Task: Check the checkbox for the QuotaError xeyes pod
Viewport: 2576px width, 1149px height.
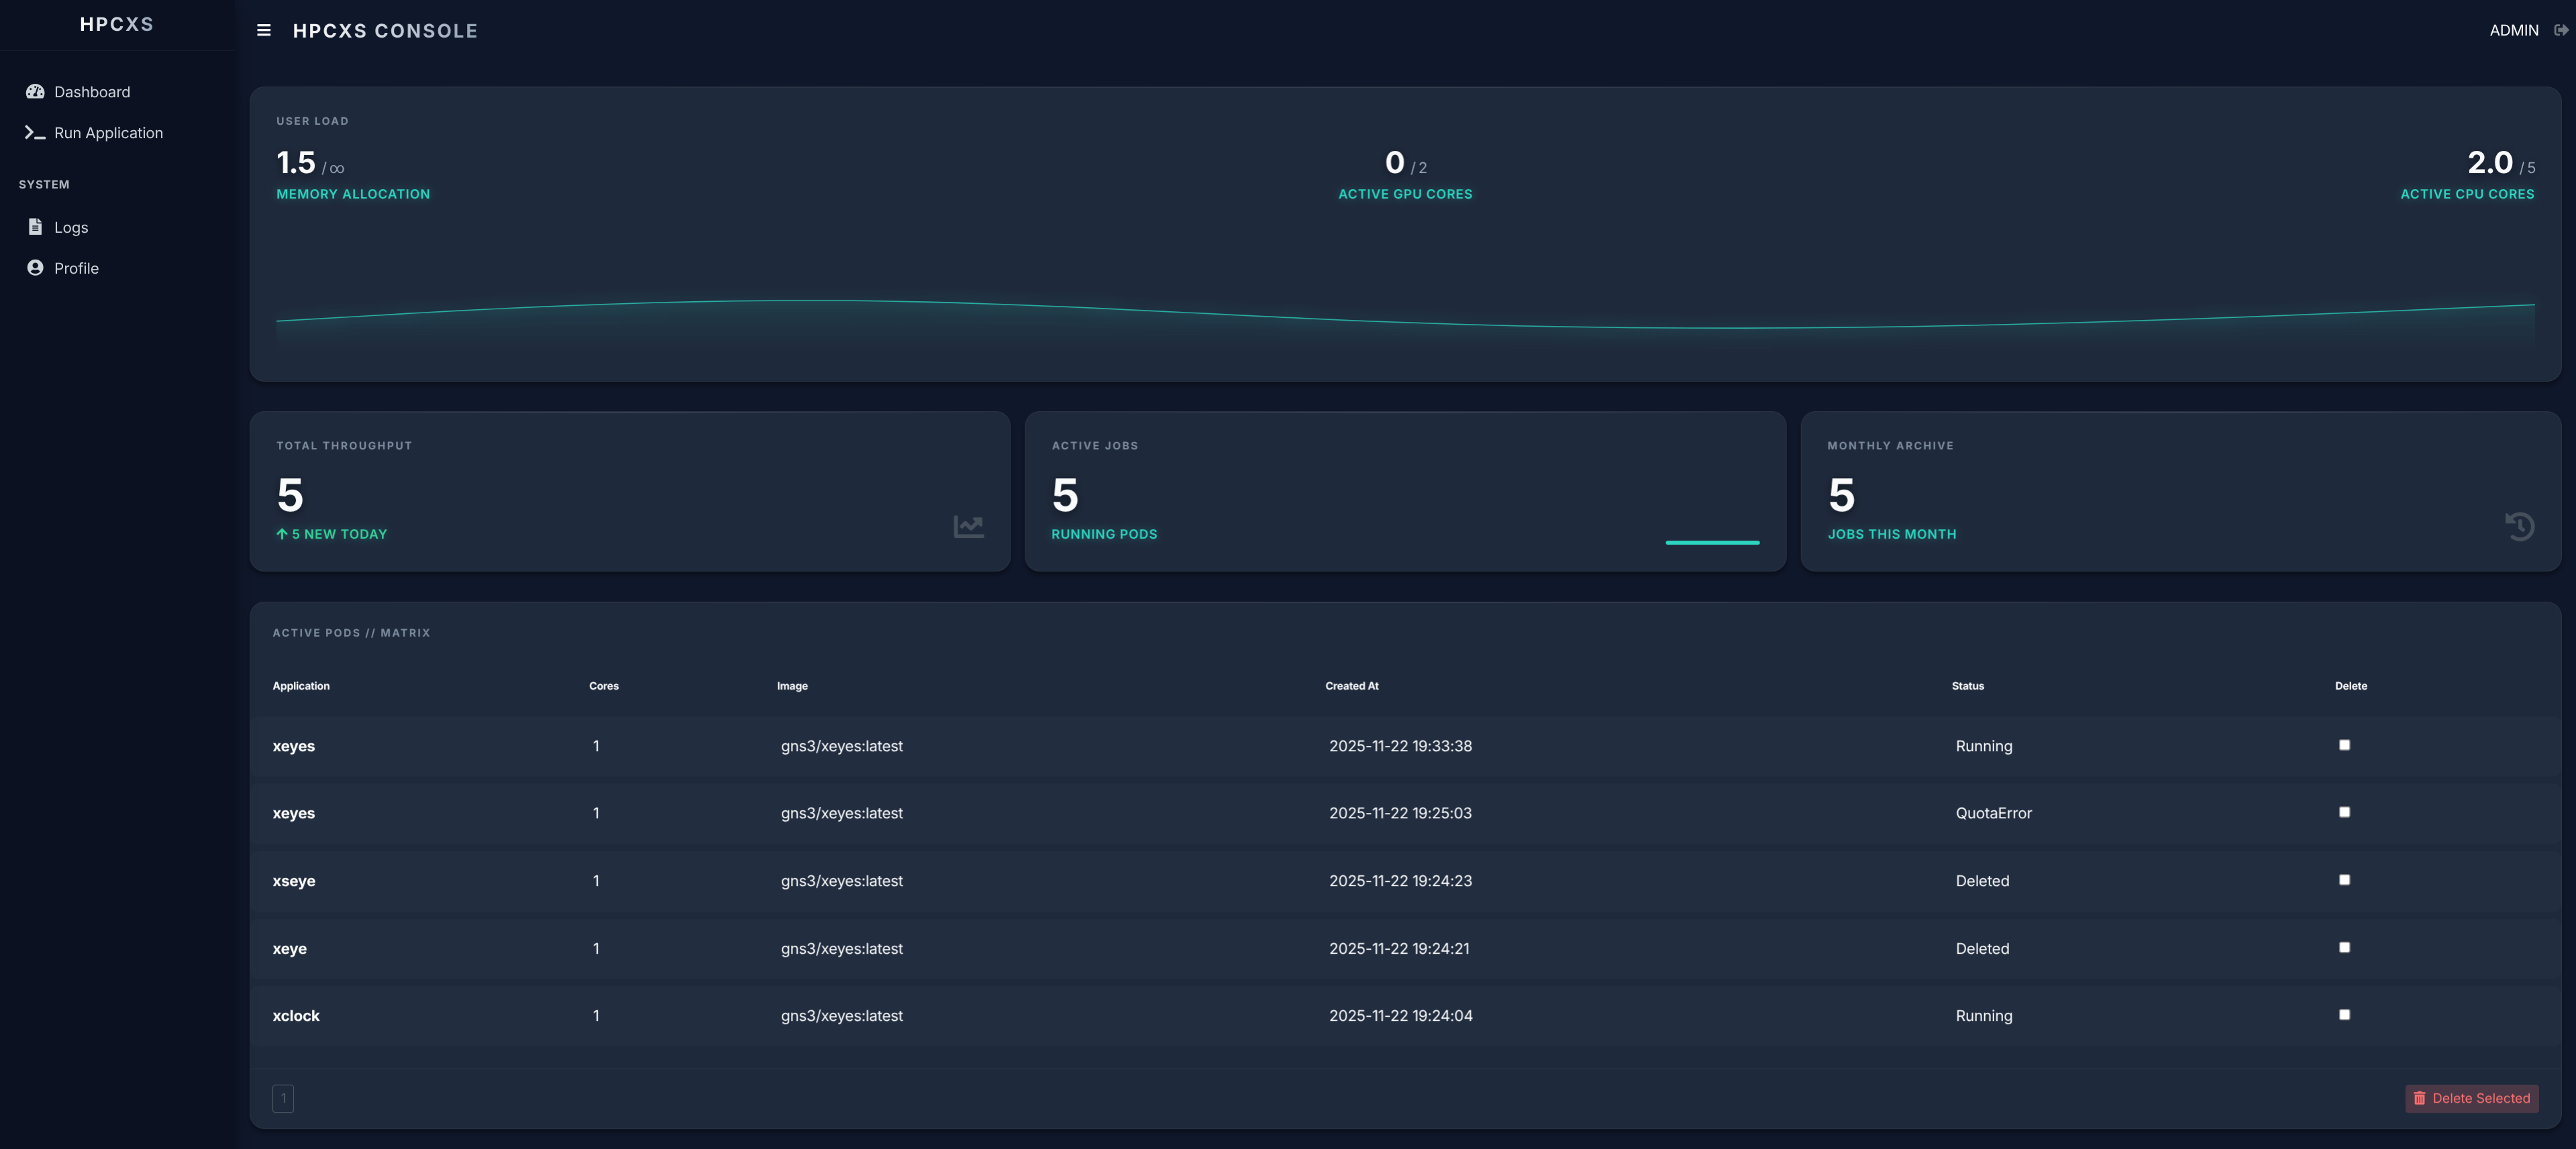Action: 2344,812
